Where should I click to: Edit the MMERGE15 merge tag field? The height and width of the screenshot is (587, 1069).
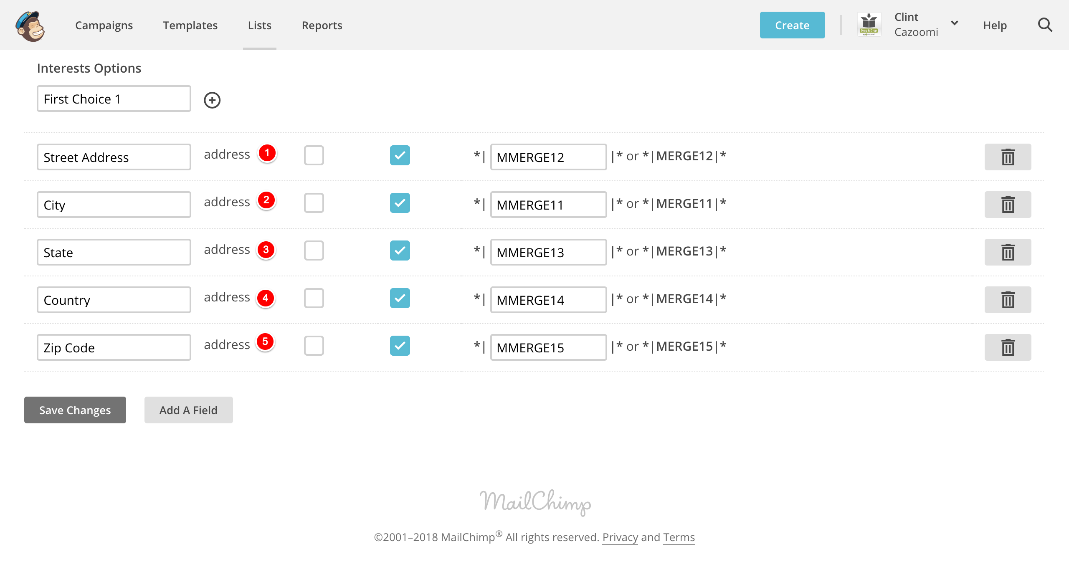pos(548,347)
